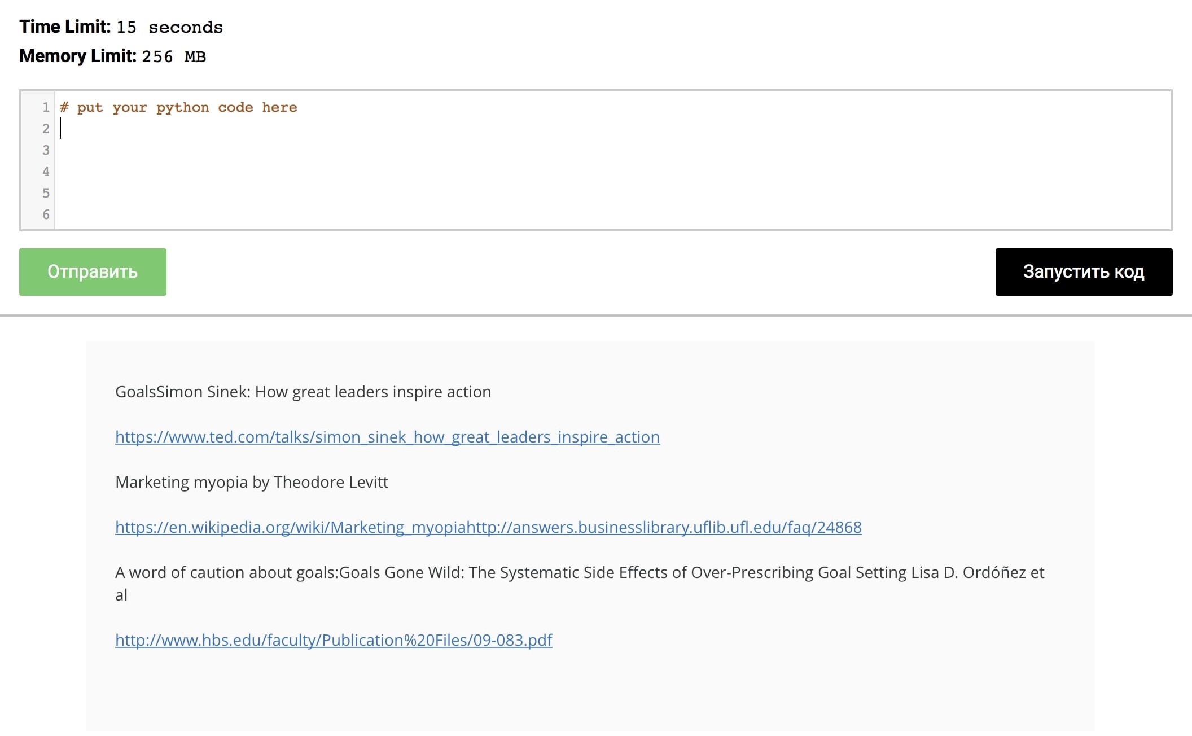Click line 5 in the code editor

339,193
